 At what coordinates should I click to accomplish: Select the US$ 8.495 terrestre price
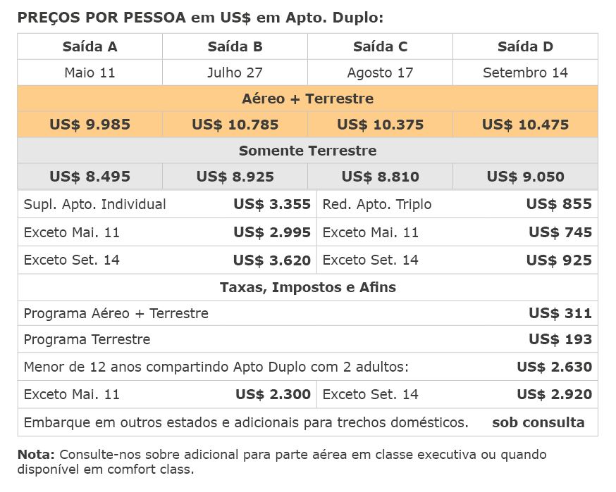point(90,177)
